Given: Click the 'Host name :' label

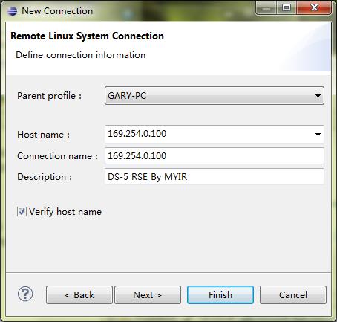Looking at the screenshot, I should 43,135.
